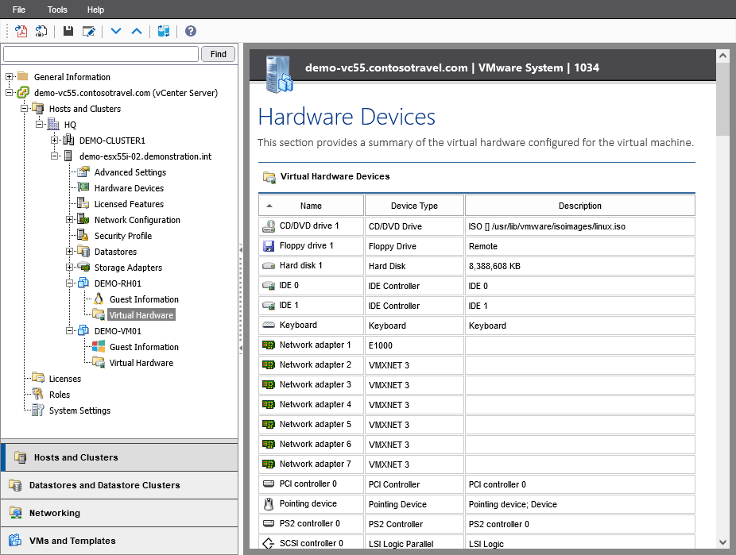Collapse the DEMO-RH01 virtual machine node
Image resolution: width=736 pixels, height=555 pixels.
point(69,283)
